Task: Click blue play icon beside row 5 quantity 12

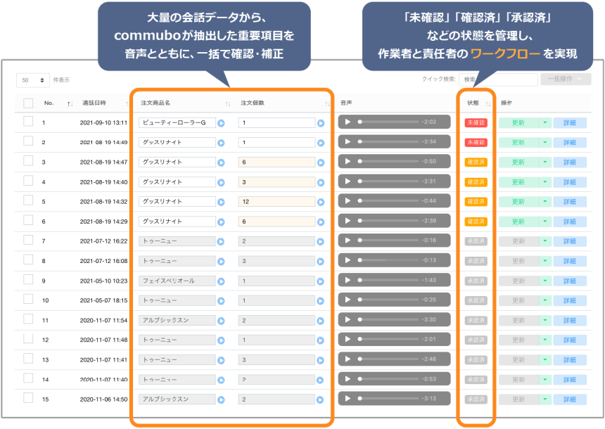Action: point(321,202)
